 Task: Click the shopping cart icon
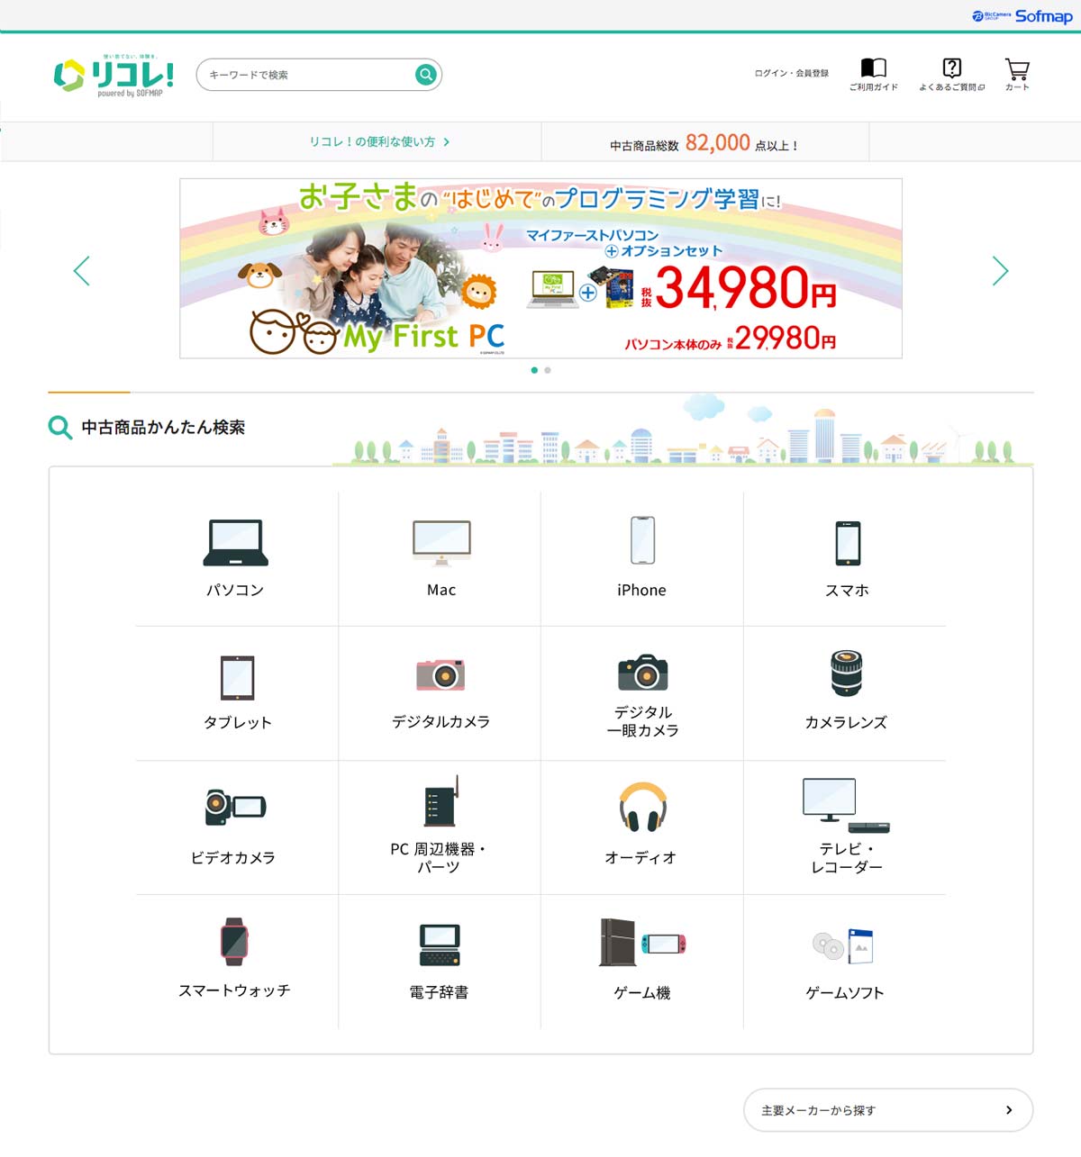[x=1017, y=69]
